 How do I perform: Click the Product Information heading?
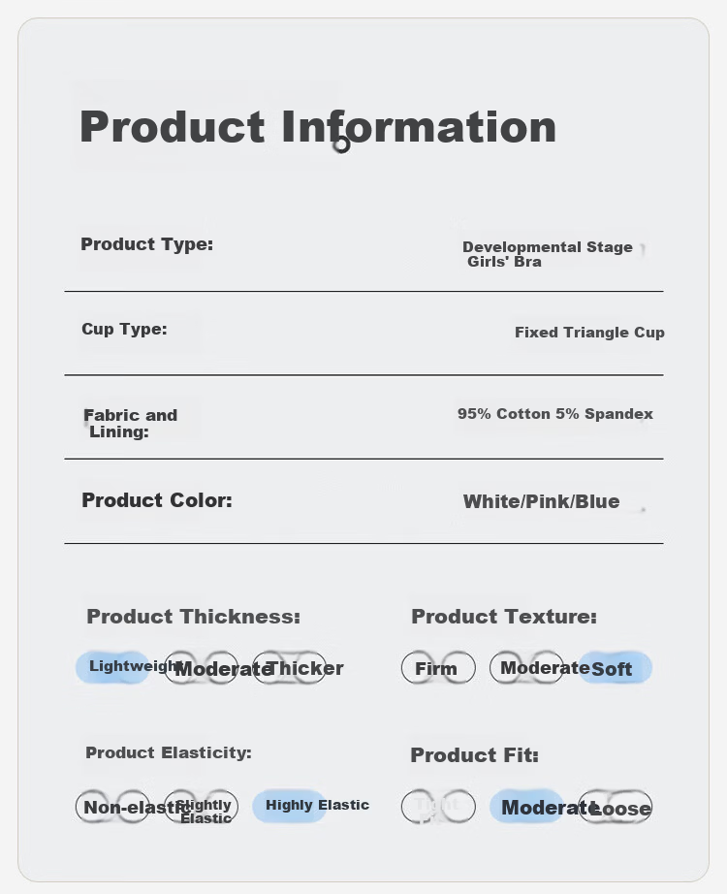point(318,127)
